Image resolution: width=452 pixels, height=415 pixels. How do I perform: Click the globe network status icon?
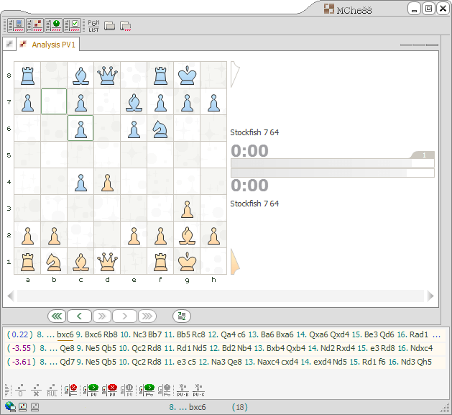click(10, 406)
